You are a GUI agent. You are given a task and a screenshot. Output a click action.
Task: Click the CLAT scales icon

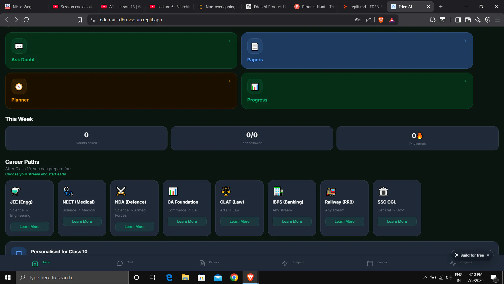pyautogui.click(x=226, y=191)
